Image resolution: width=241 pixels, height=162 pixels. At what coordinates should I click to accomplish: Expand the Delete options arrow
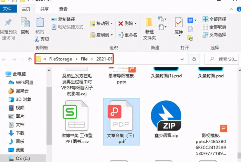[136, 23]
